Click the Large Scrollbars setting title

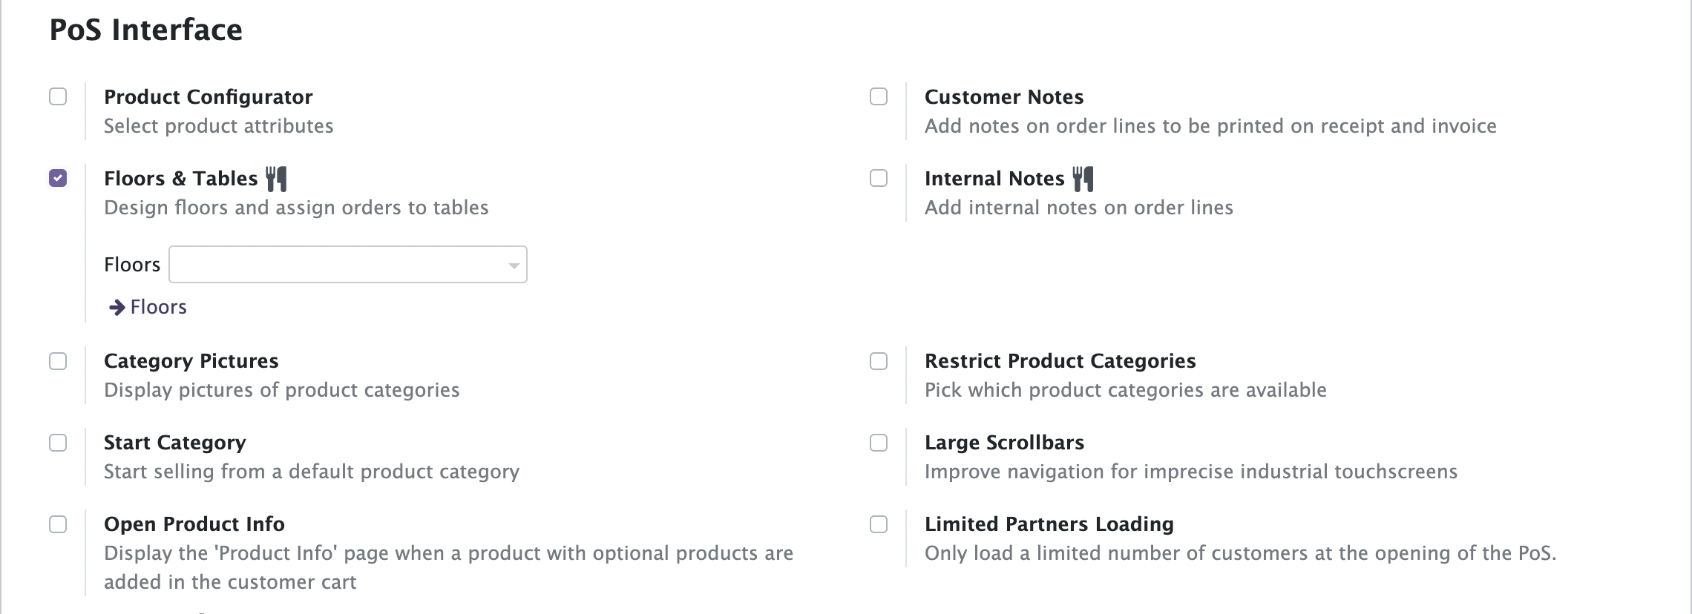coord(1004,443)
